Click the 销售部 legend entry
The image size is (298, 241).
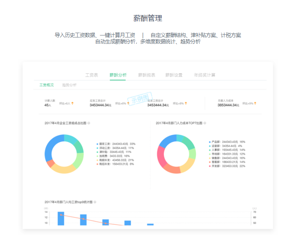227,158
